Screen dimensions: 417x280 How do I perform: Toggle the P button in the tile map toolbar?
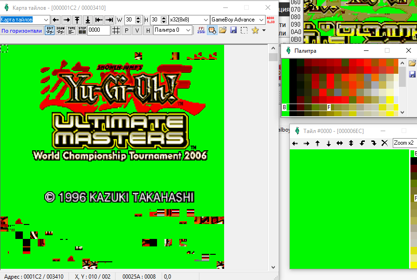pyautogui.click(x=127, y=30)
